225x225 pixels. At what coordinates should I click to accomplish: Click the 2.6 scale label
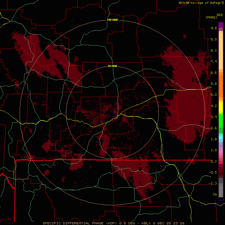(x=214, y=128)
